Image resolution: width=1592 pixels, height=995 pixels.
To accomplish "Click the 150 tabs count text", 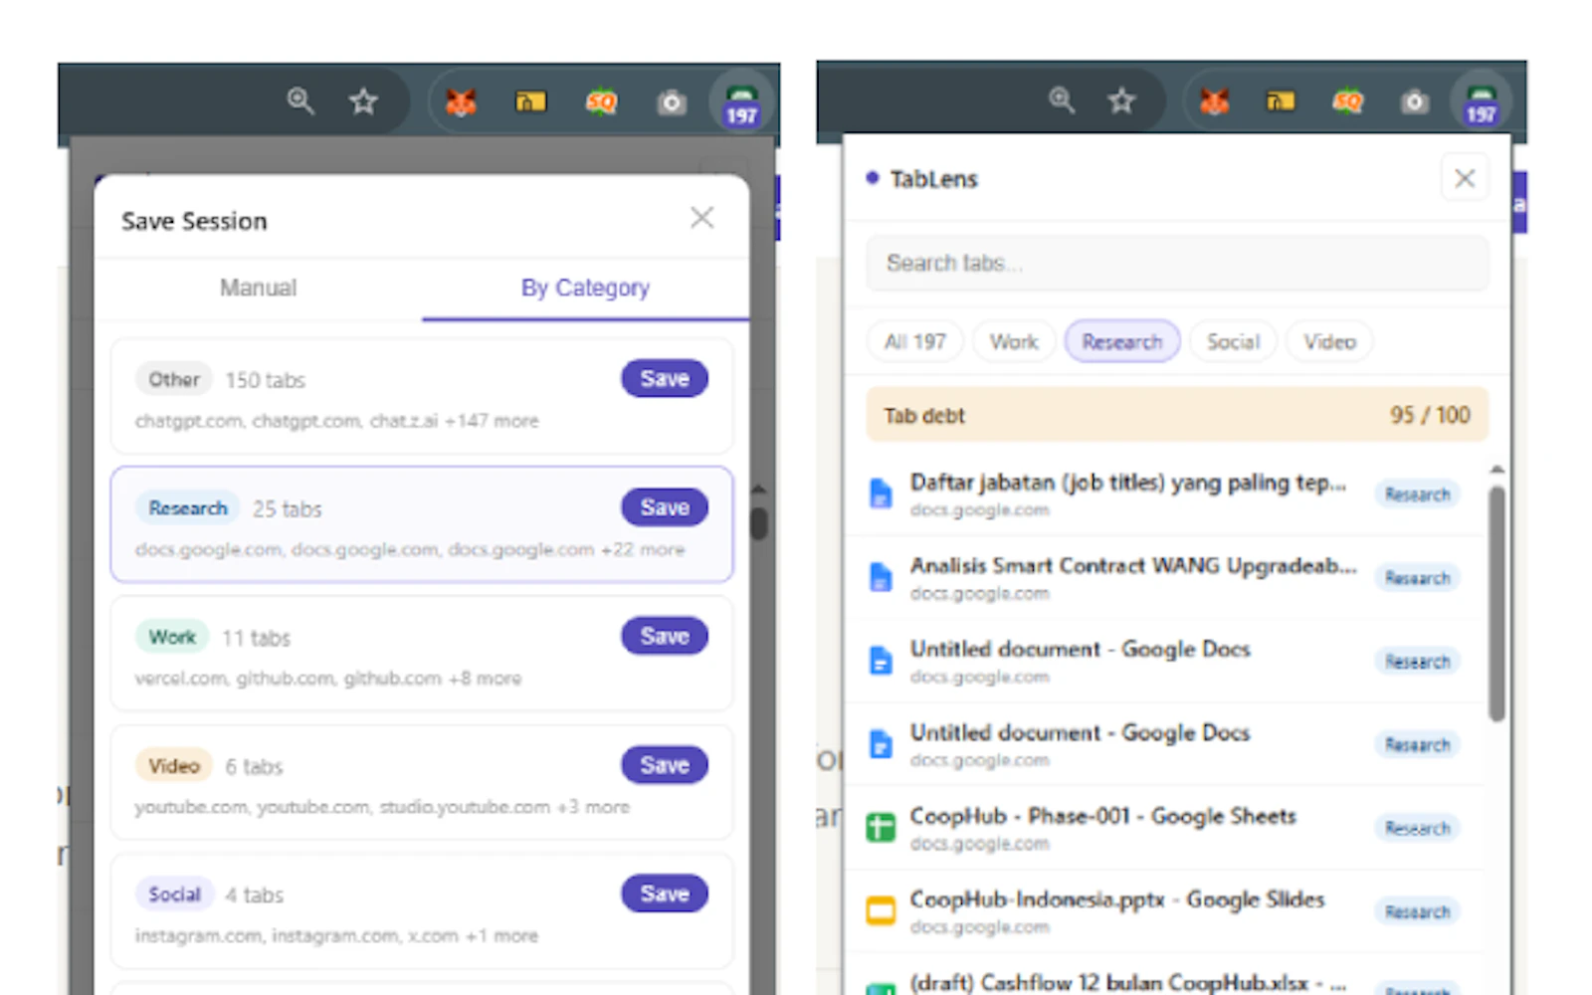I will [265, 380].
